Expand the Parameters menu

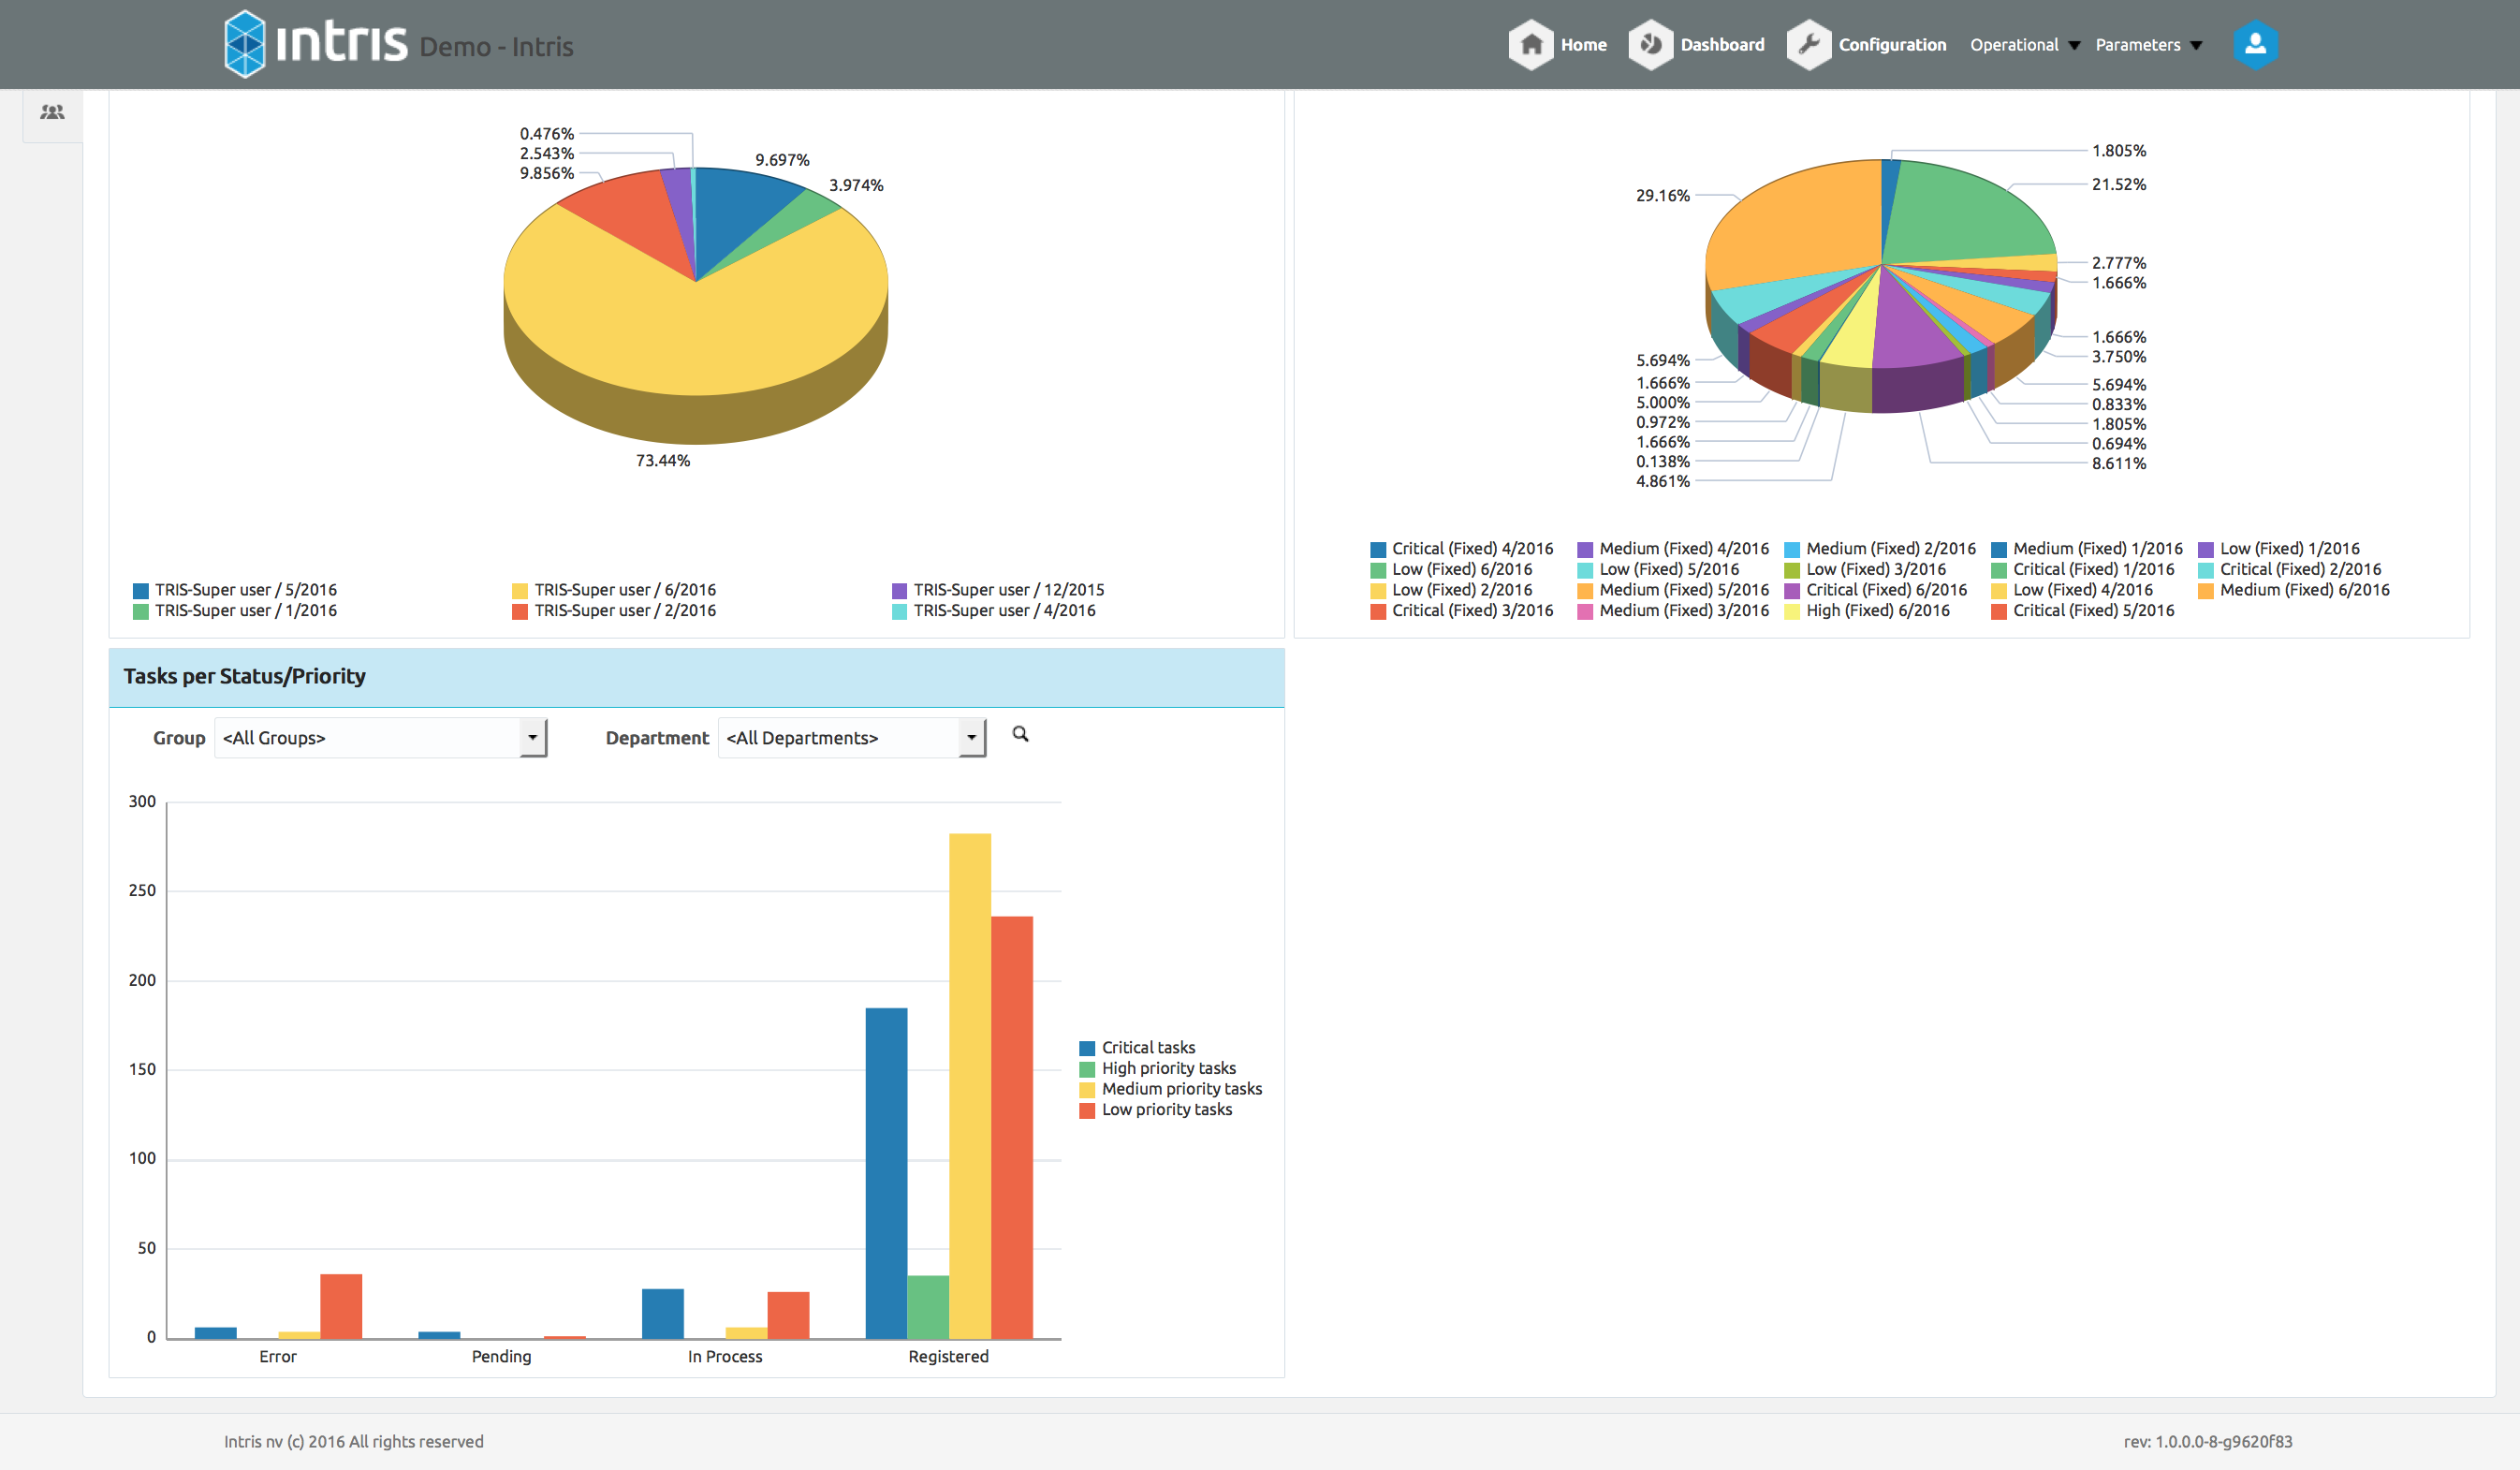(2148, 45)
